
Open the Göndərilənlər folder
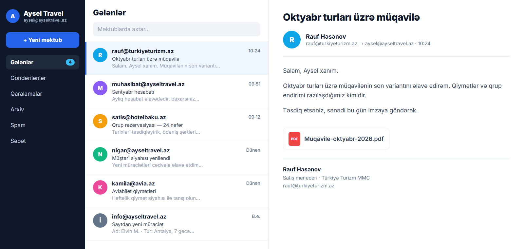43,78
